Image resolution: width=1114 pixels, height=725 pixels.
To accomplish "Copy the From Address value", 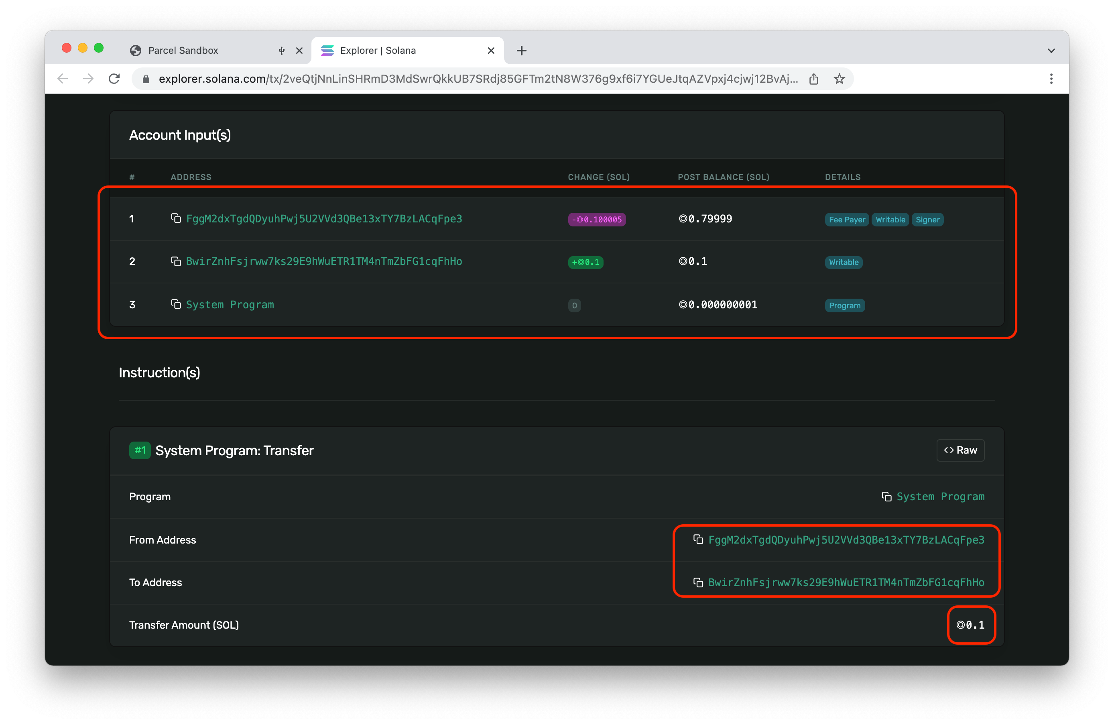I will tap(698, 540).
